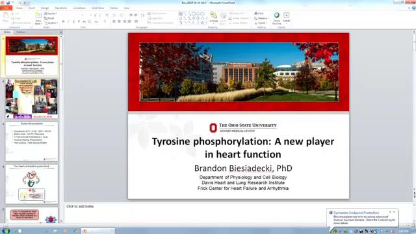This screenshot has width=416, height=234.
Task: Switch to the Outline pane tab
Action: point(20,32)
